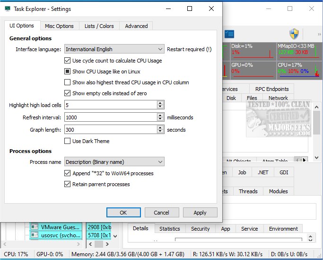The height and width of the screenshot is (260, 323).
Task: Click the Highlight high load cells field
Action: tap(110, 105)
